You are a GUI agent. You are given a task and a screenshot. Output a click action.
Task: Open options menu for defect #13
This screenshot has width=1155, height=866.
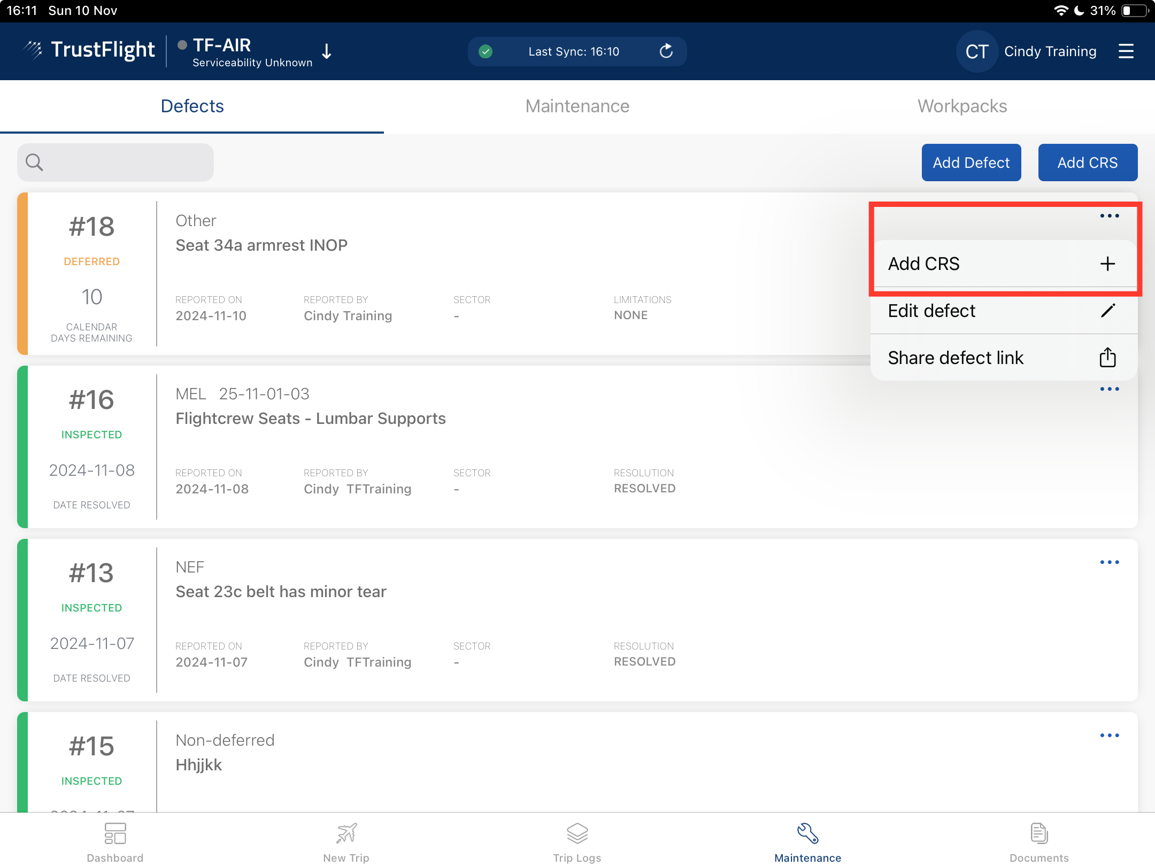(x=1109, y=562)
